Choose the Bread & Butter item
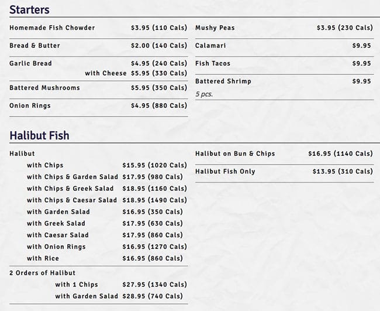The height and width of the screenshot is (311, 380). [x=34, y=46]
